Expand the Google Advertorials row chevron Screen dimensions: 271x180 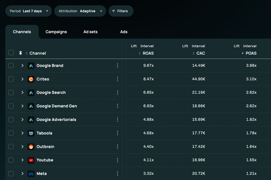pos(22,119)
